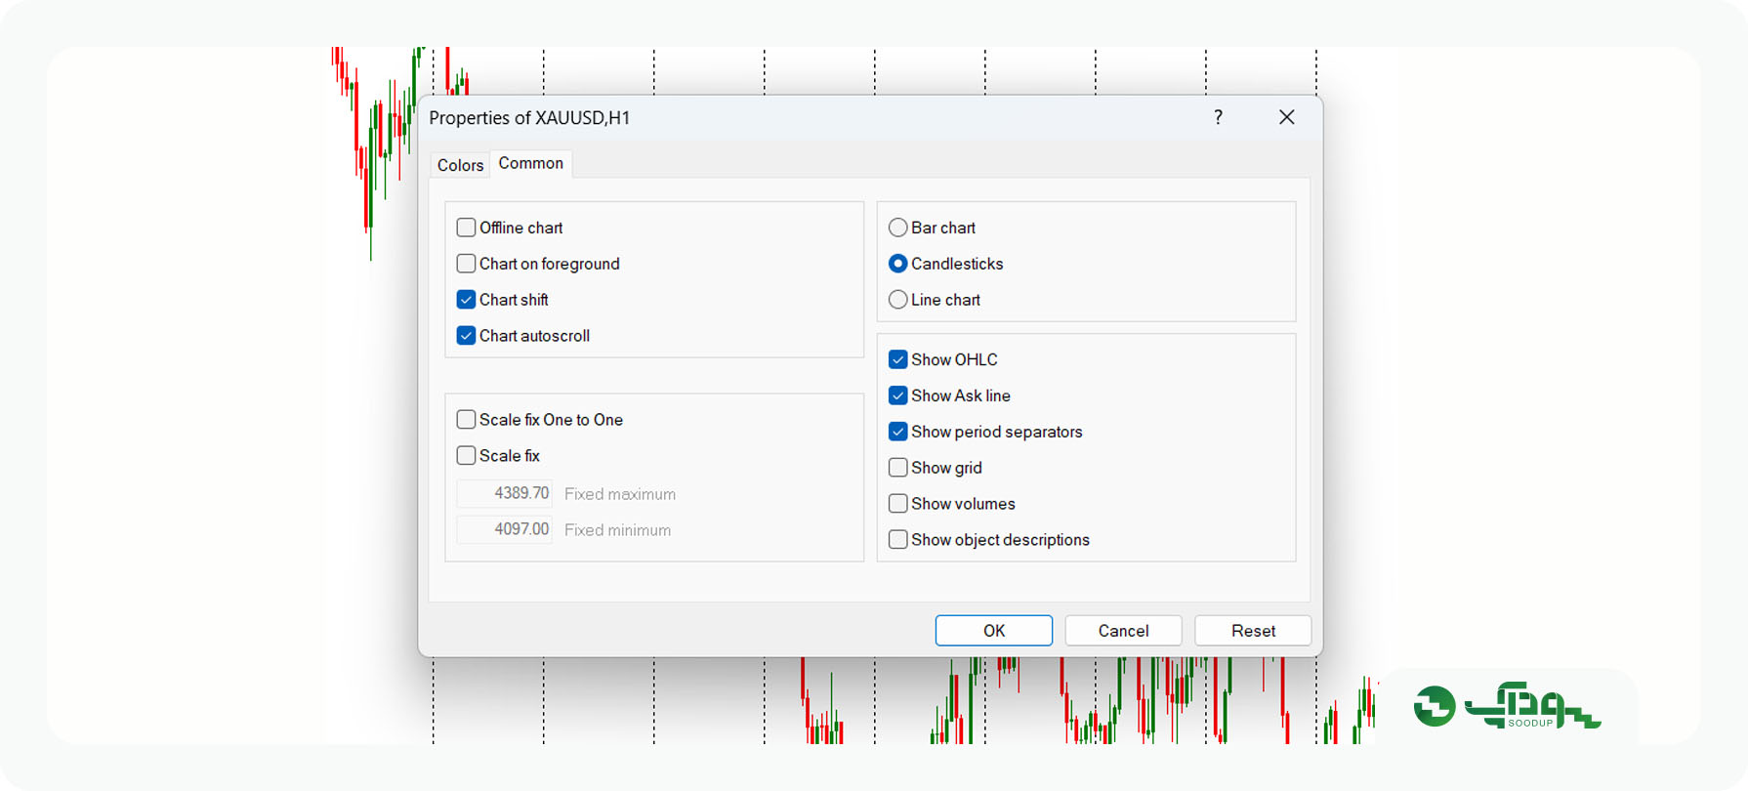Check the Scale fix box
Screen dimensions: 1748x791
coord(466,456)
